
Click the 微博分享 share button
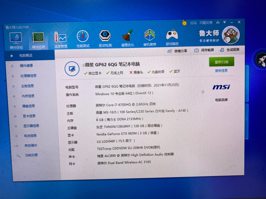click(x=178, y=51)
